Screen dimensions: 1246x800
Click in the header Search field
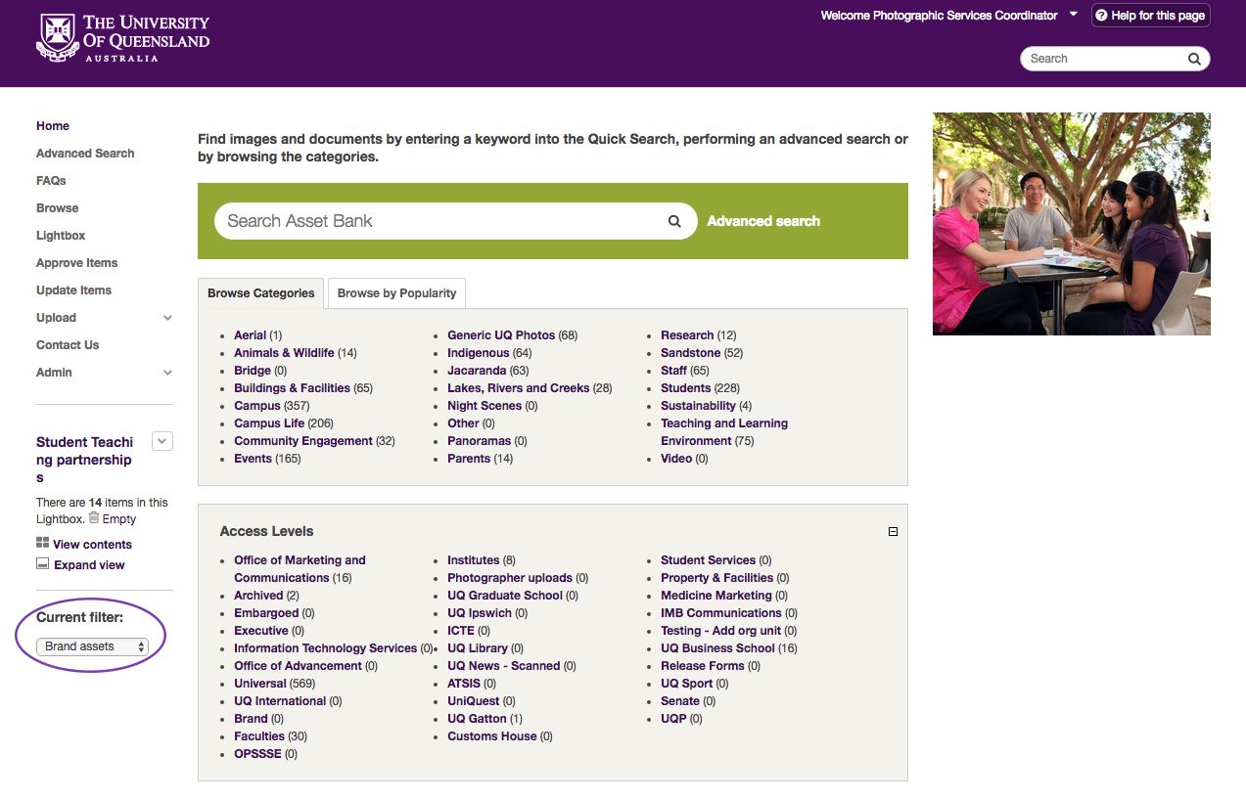click(x=1104, y=59)
